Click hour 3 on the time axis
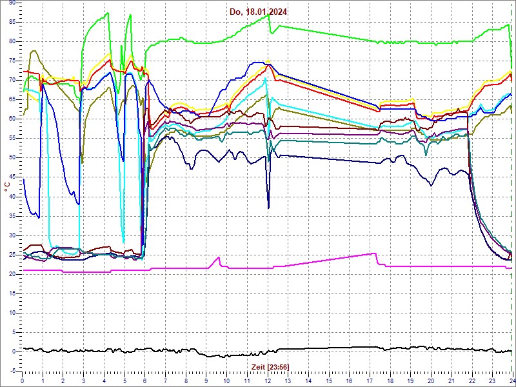This screenshot has width=516, height=387. (84, 381)
